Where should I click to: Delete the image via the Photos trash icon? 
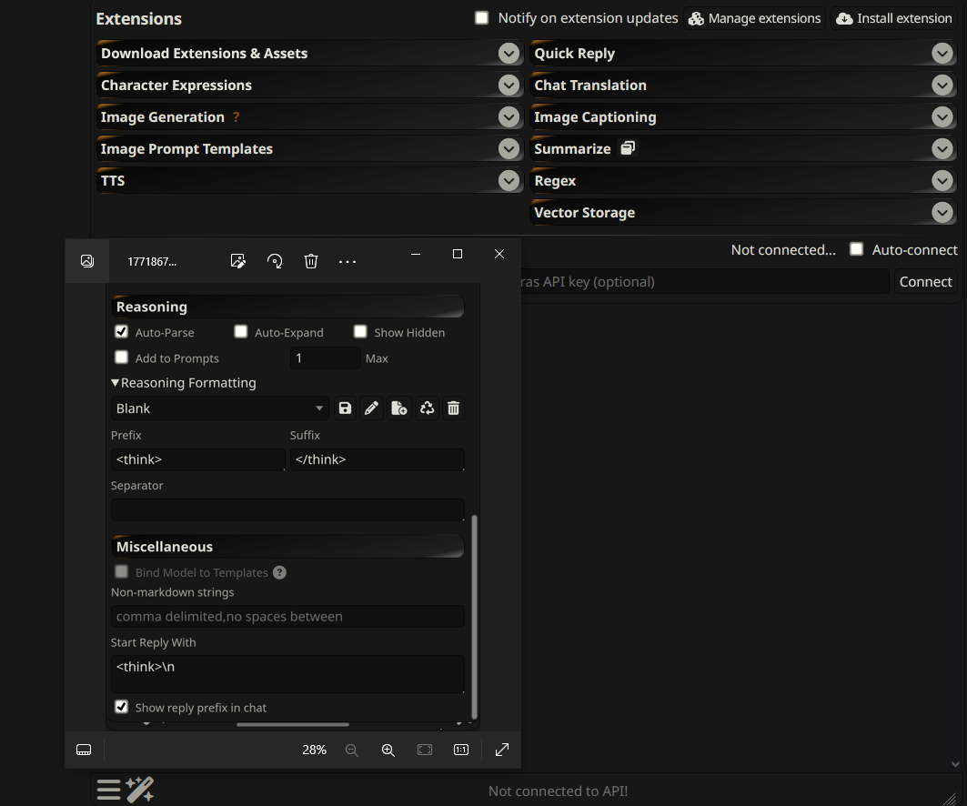point(311,261)
